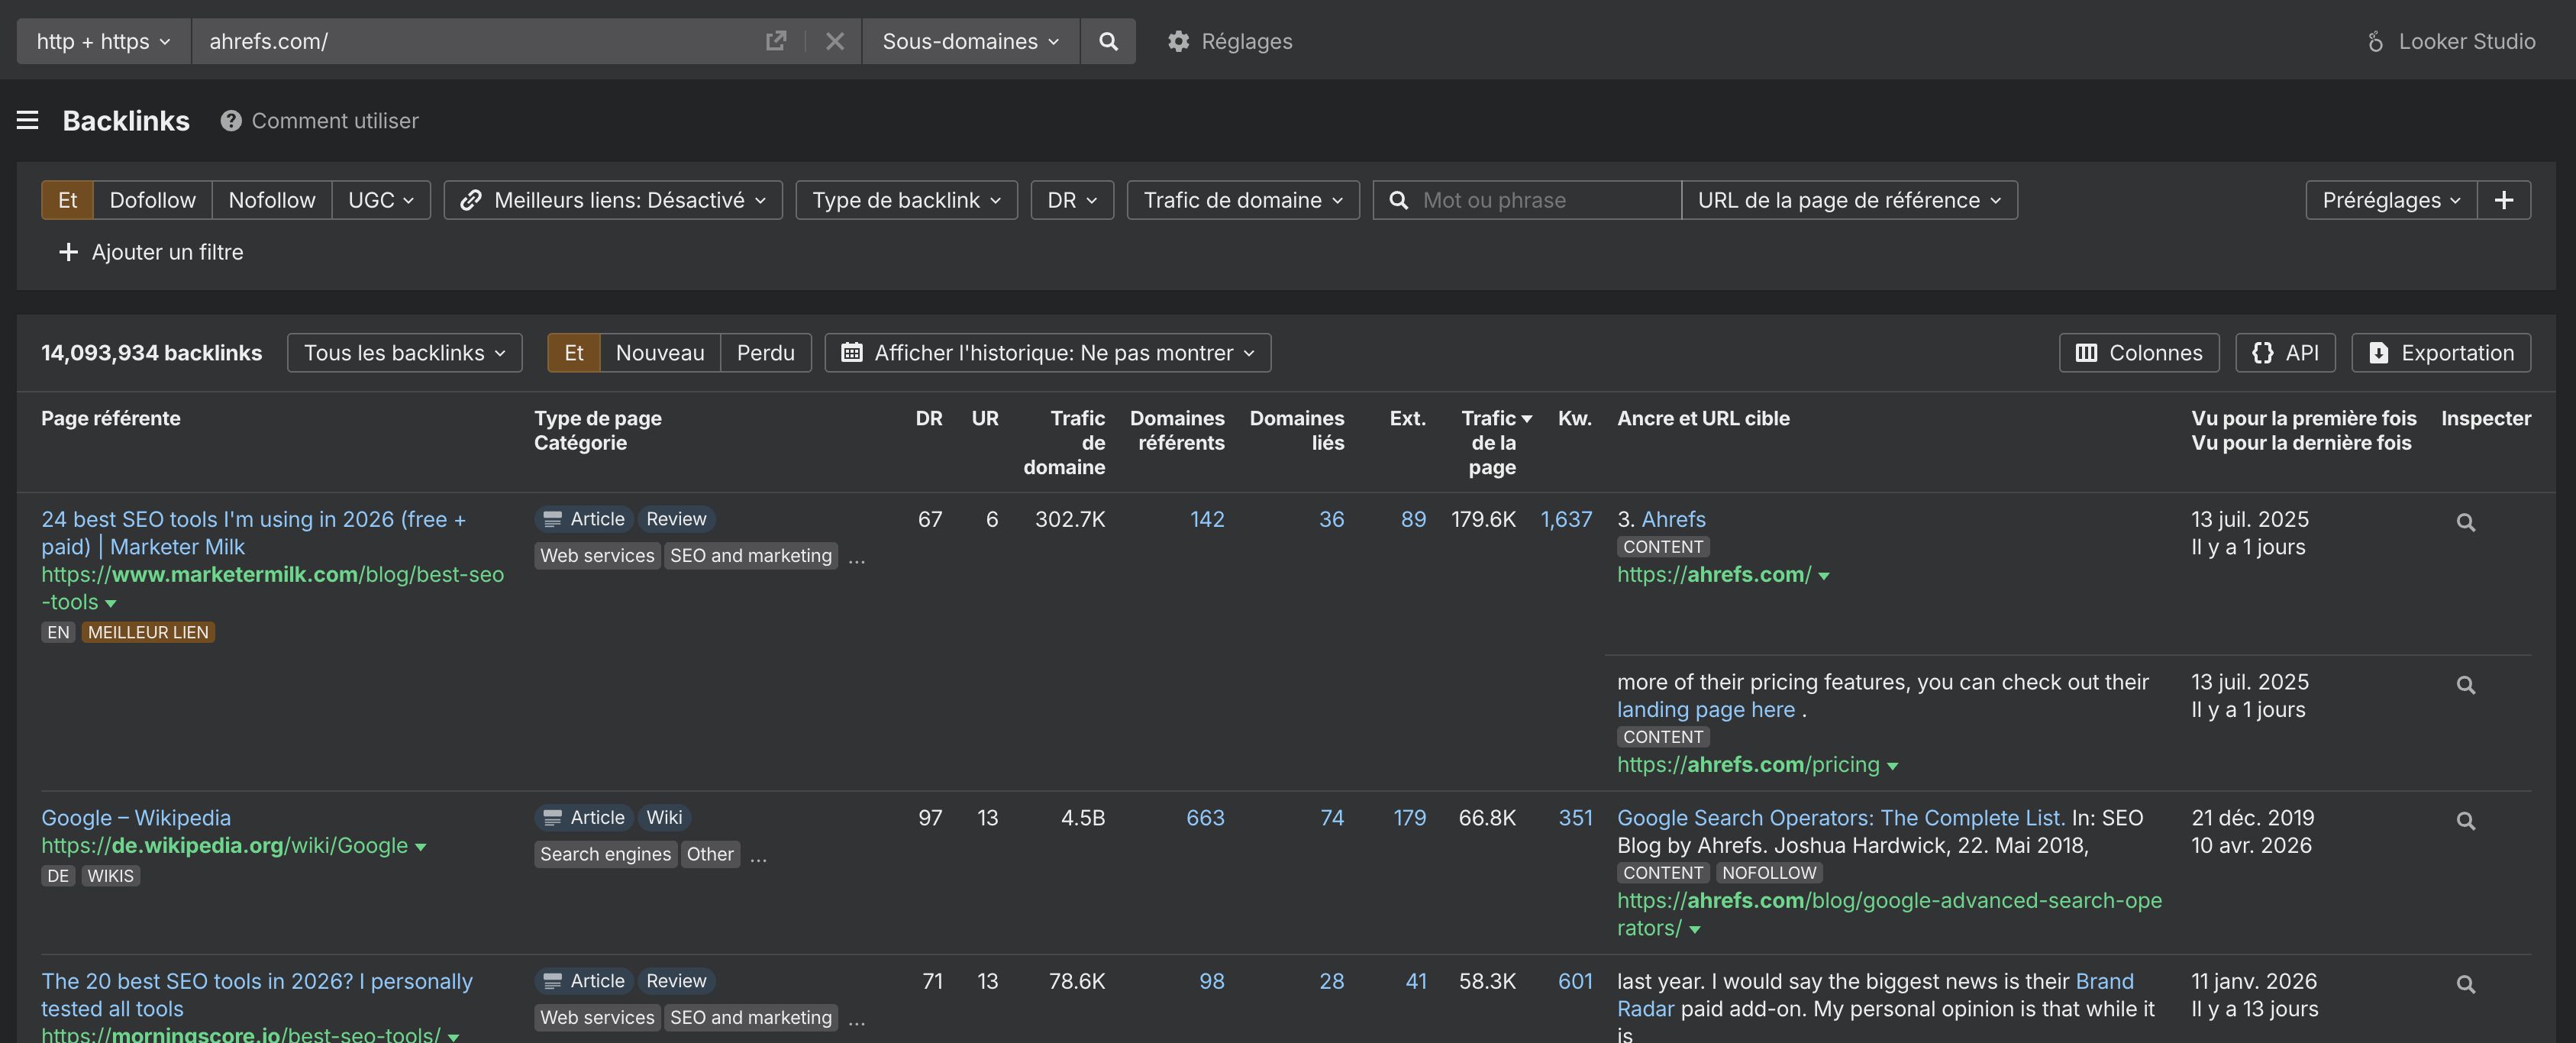This screenshot has width=2576, height=1043.
Task: Open the Google – Wikipedia page link
Action: (136, 818)
